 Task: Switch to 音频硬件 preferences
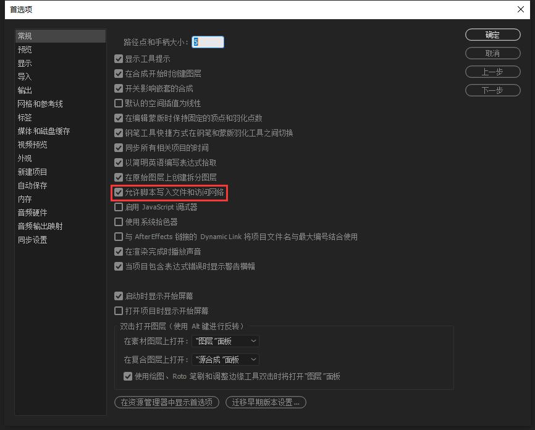click(32, 213)
